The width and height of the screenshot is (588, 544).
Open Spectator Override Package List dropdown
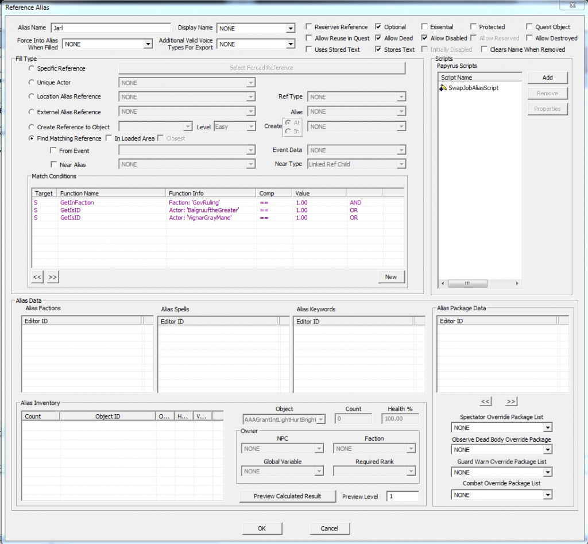(x=548, y=428)
